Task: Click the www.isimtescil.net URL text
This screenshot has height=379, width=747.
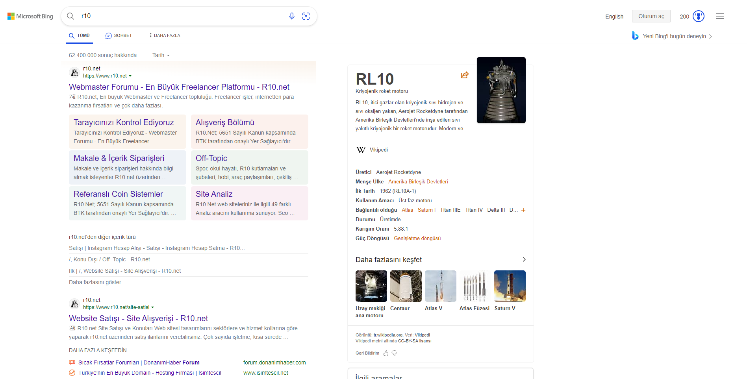Action: 266,373
